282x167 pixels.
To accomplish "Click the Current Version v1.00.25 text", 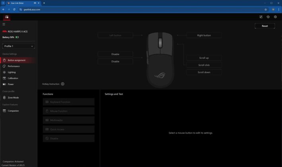I will (13, 165).
